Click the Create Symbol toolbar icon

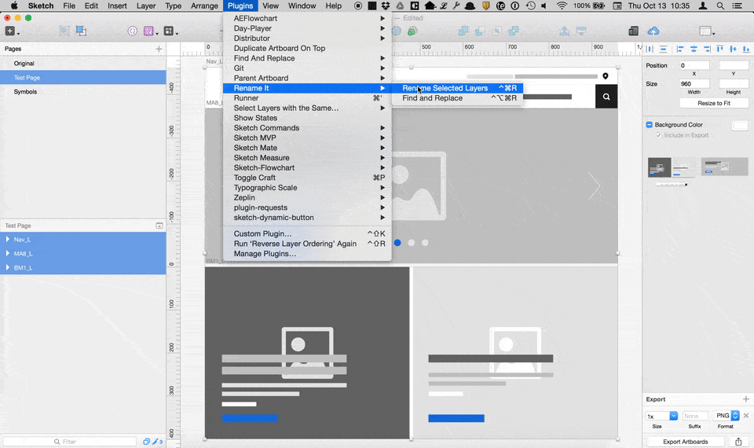pos(132,31)
